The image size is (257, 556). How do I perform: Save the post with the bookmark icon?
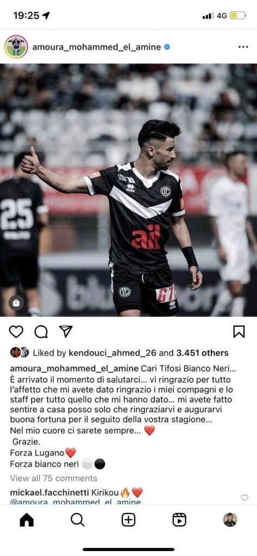(239, 332)
